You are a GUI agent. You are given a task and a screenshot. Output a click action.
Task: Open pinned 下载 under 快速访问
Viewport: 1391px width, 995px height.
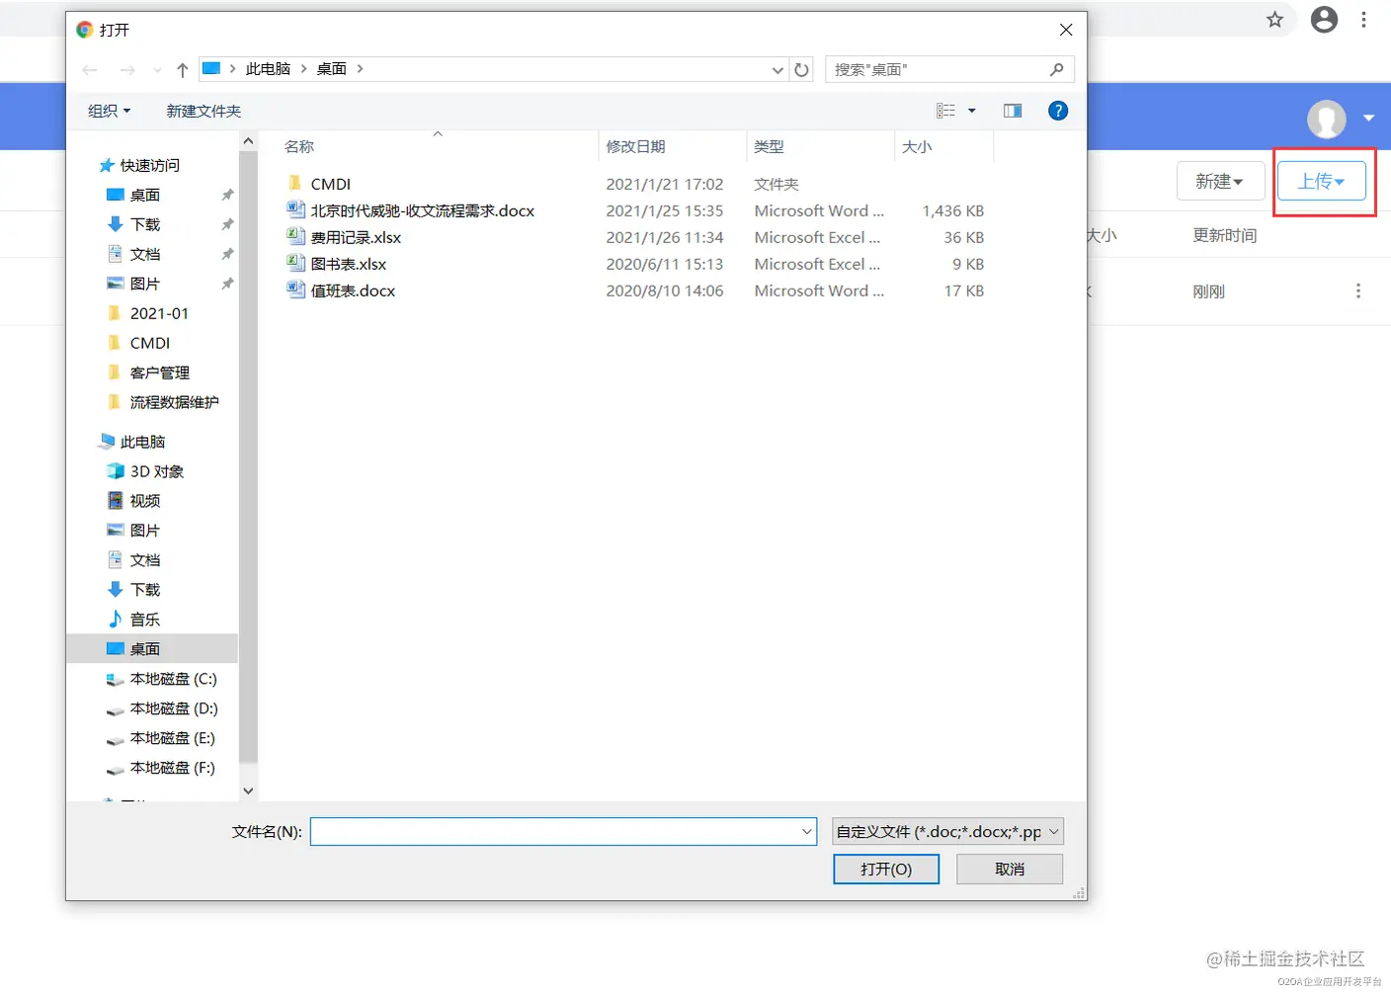(x=145, y=224)
